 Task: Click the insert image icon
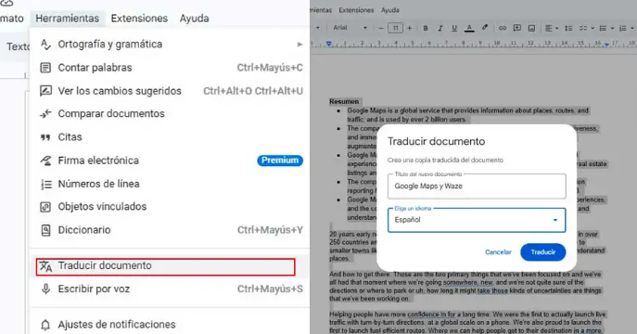pyautogui.click(x=531, y=28)
